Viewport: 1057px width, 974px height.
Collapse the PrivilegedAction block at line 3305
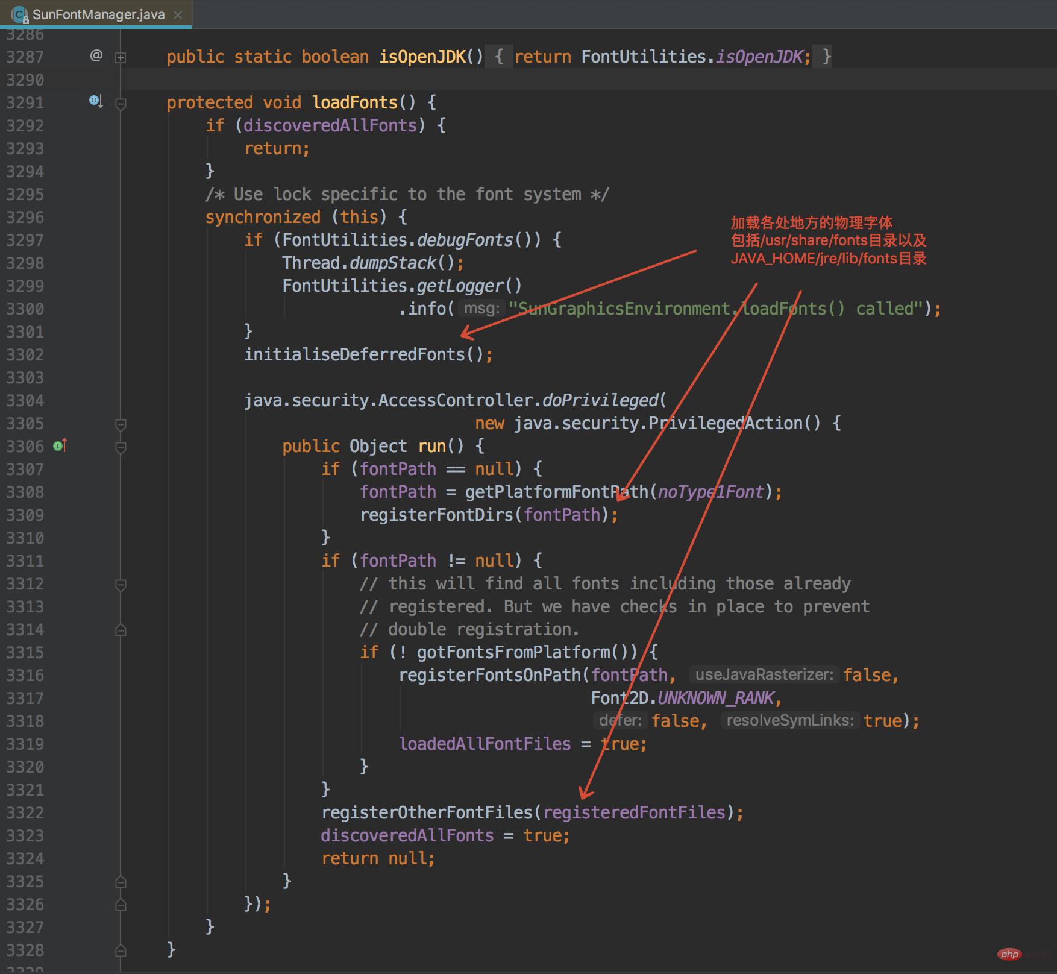(121, 424)
